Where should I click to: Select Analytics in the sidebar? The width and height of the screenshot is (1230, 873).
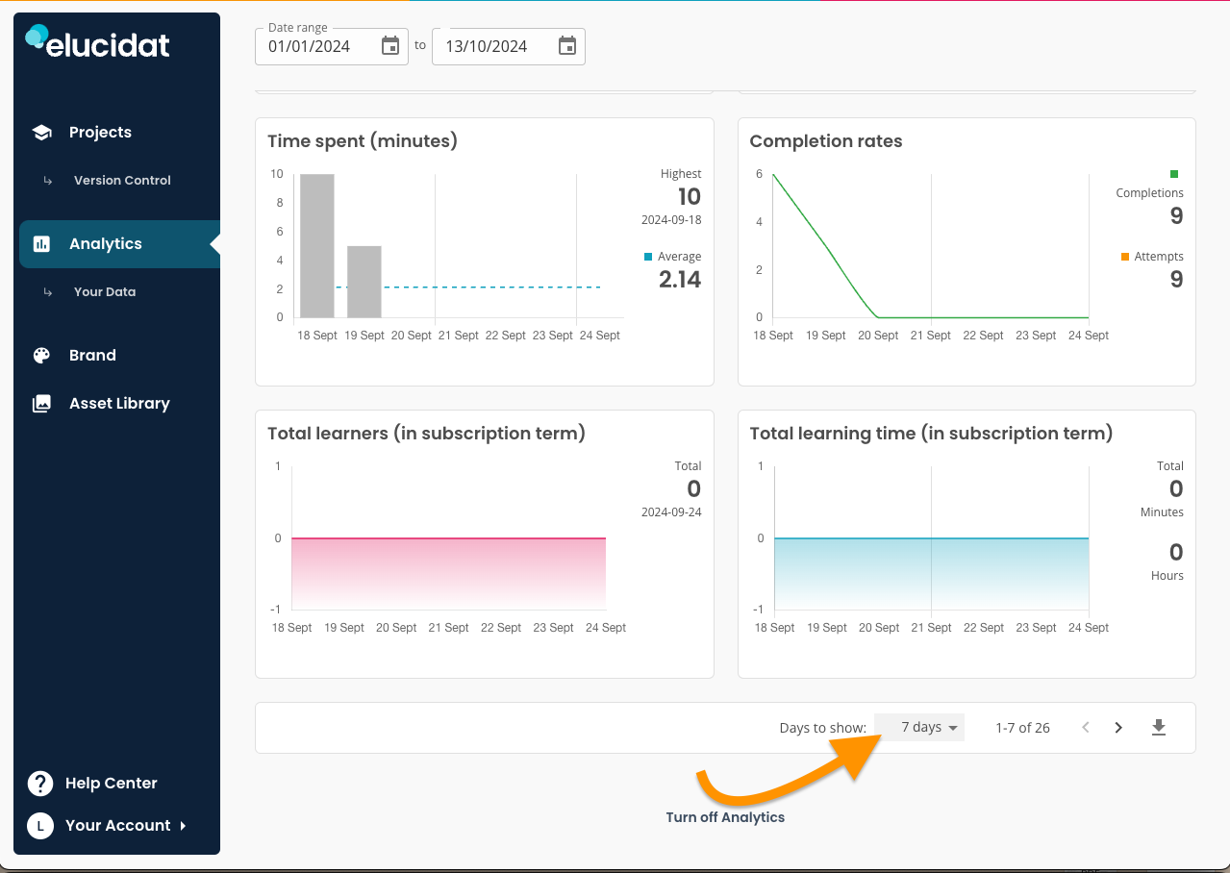(x=106, y=244)
